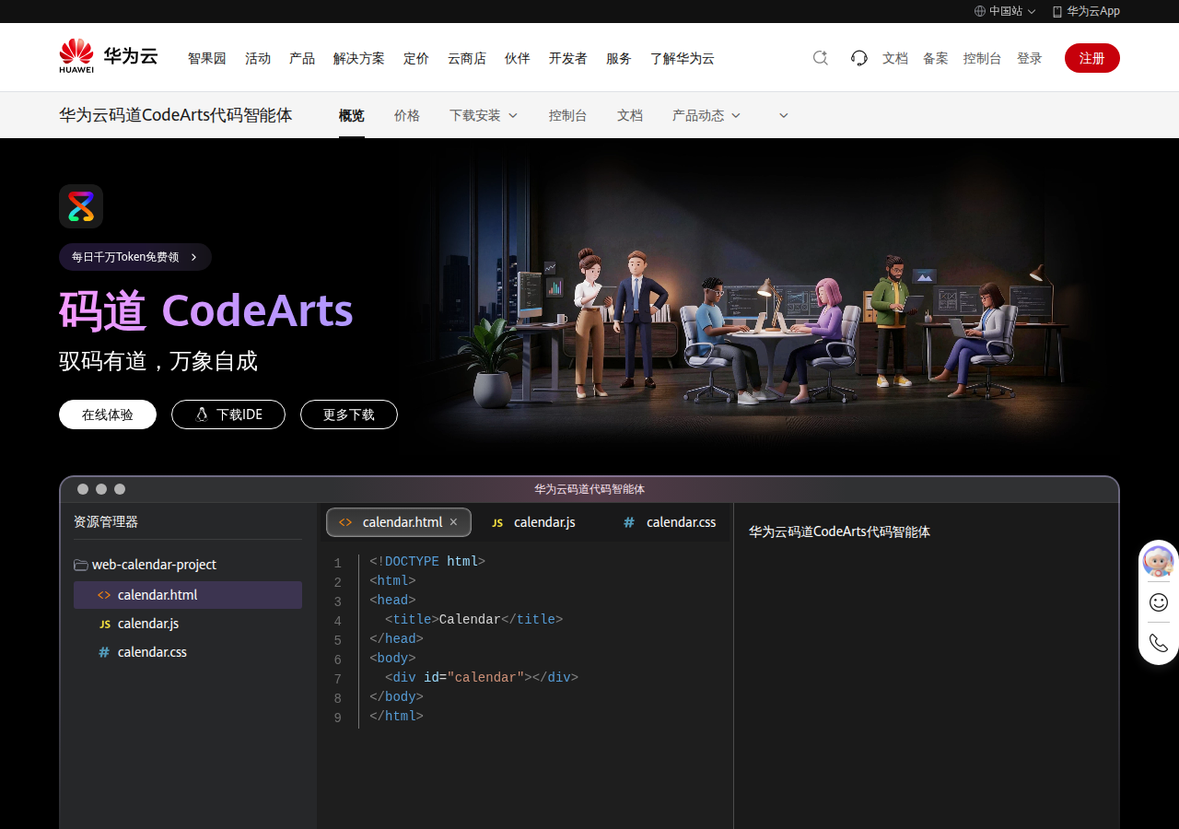Screen dimensions: 1179x829
Task: Open the 服务 menu
Action: coord(619,58)
